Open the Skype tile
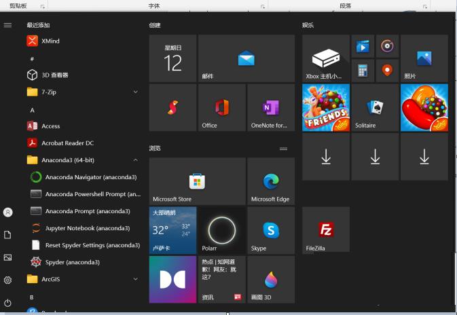457x315 pixels. click(x=270, y=230)
